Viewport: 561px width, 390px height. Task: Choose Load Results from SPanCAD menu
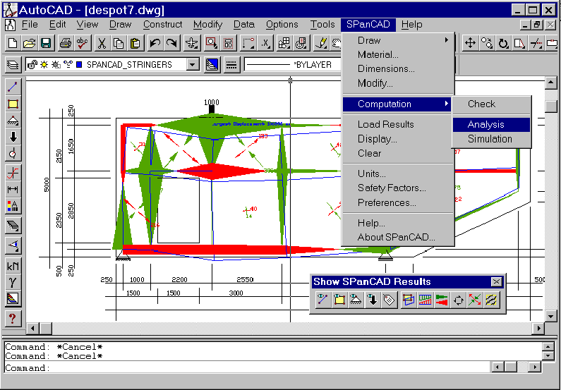398,124
